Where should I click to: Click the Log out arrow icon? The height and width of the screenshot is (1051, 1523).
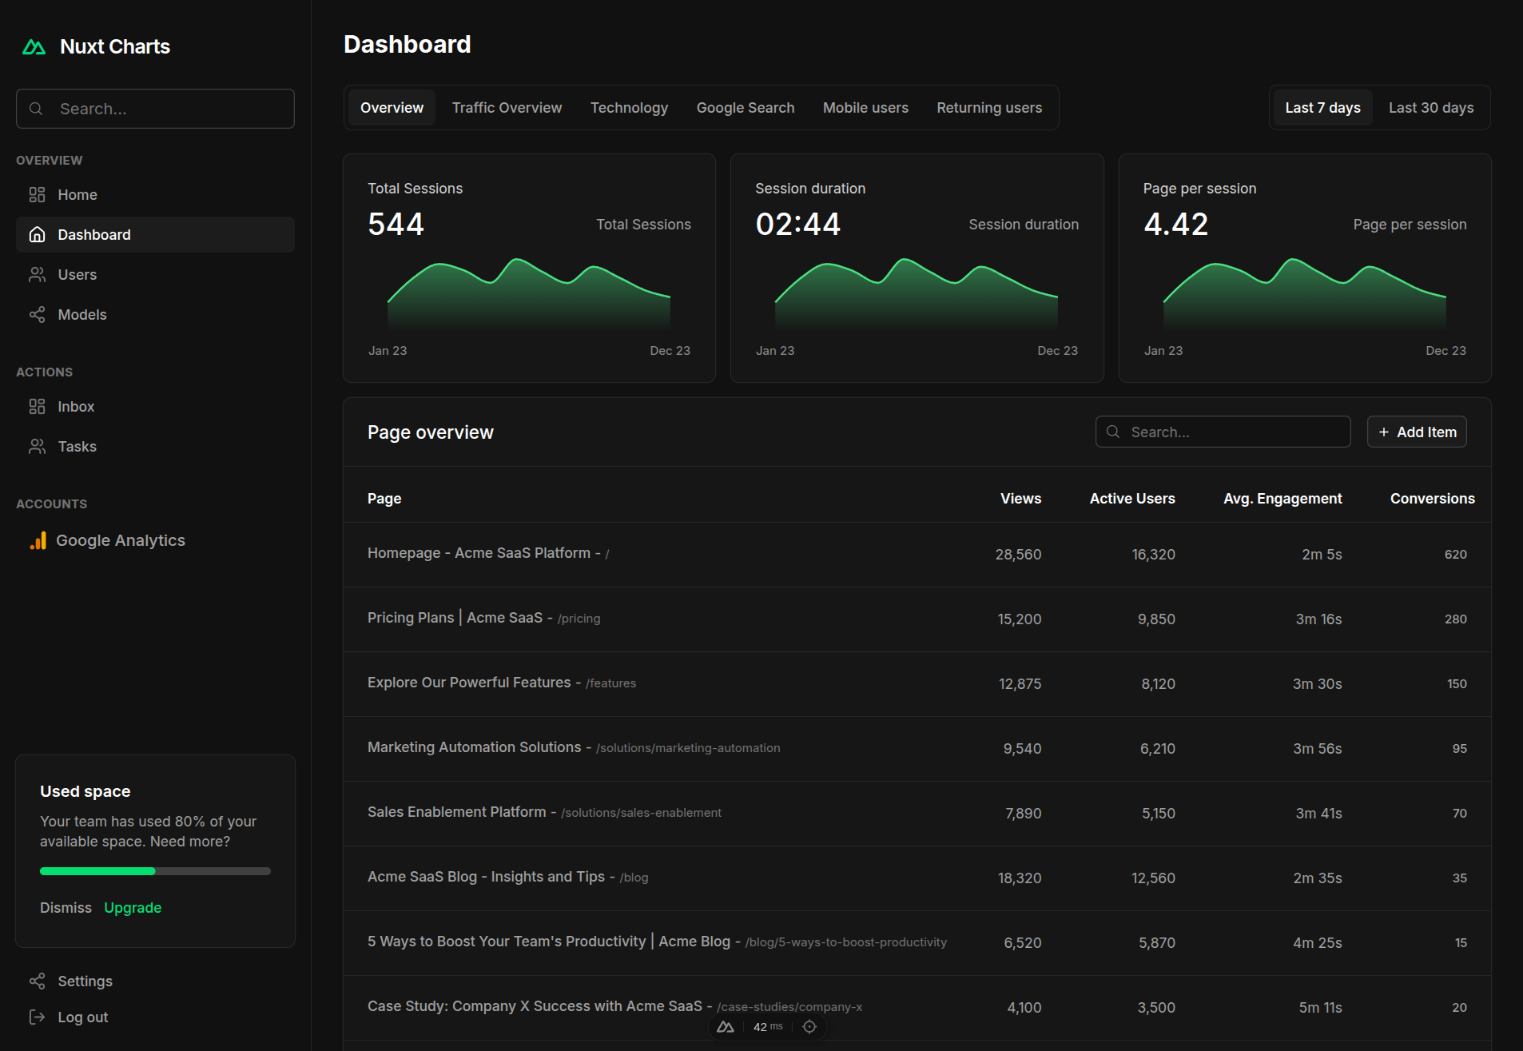[37, 1017]
